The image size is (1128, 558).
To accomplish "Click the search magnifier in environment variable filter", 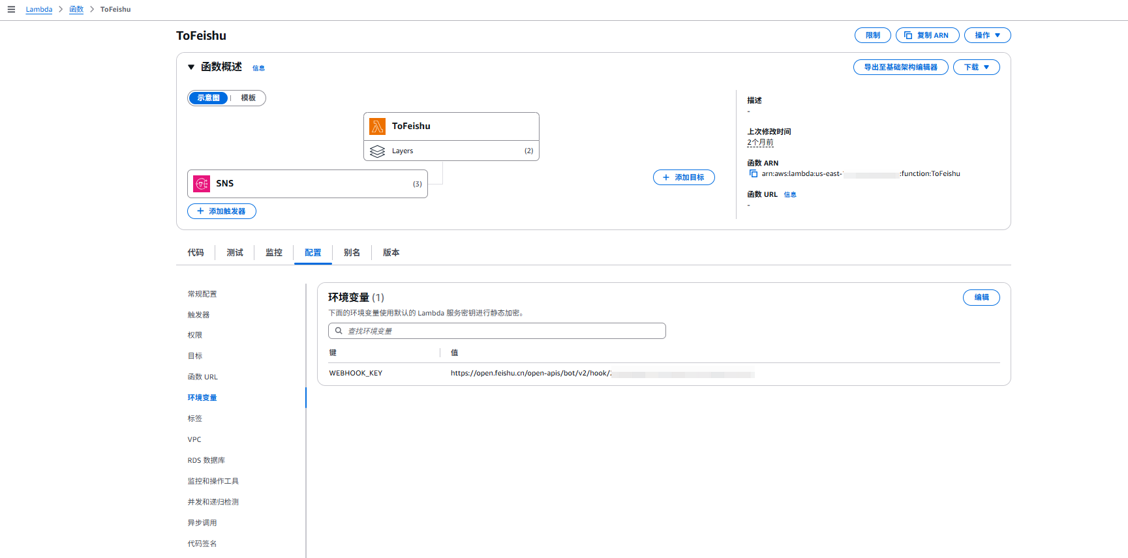I will pos(339,331).
